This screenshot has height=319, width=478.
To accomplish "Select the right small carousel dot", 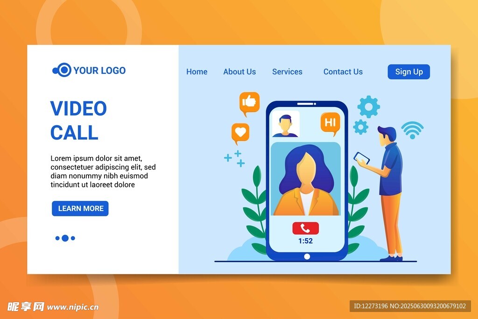I will click(x=73, y=238).
